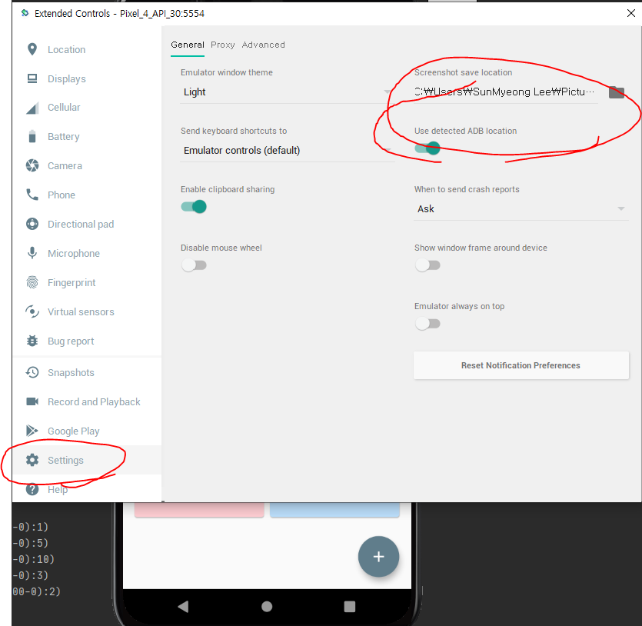Switch to the Proxy tab
Image resolution: width=642 pixels, height=626 pixels.
coord(223,45)
